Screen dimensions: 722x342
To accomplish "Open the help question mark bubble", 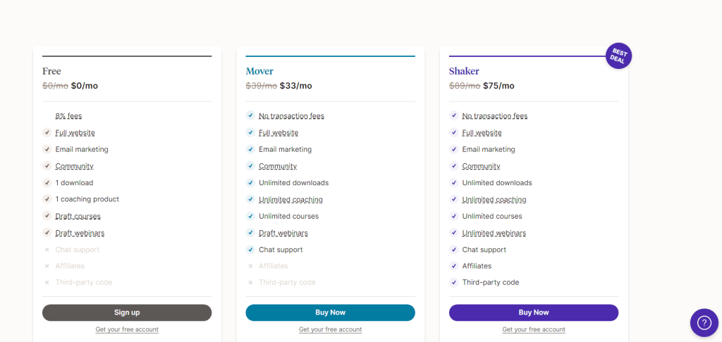I will coord(704,323).
